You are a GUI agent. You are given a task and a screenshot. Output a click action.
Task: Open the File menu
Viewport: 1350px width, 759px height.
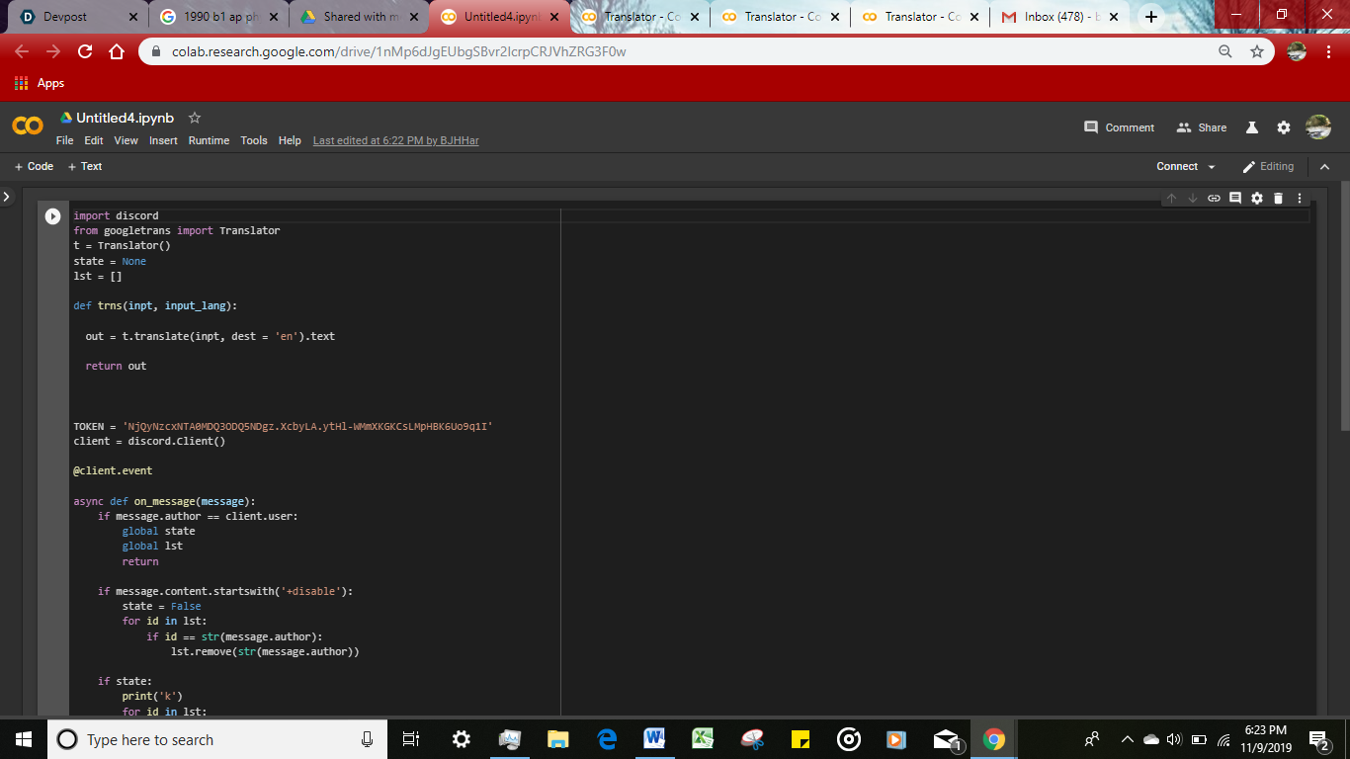pos(64,140)
